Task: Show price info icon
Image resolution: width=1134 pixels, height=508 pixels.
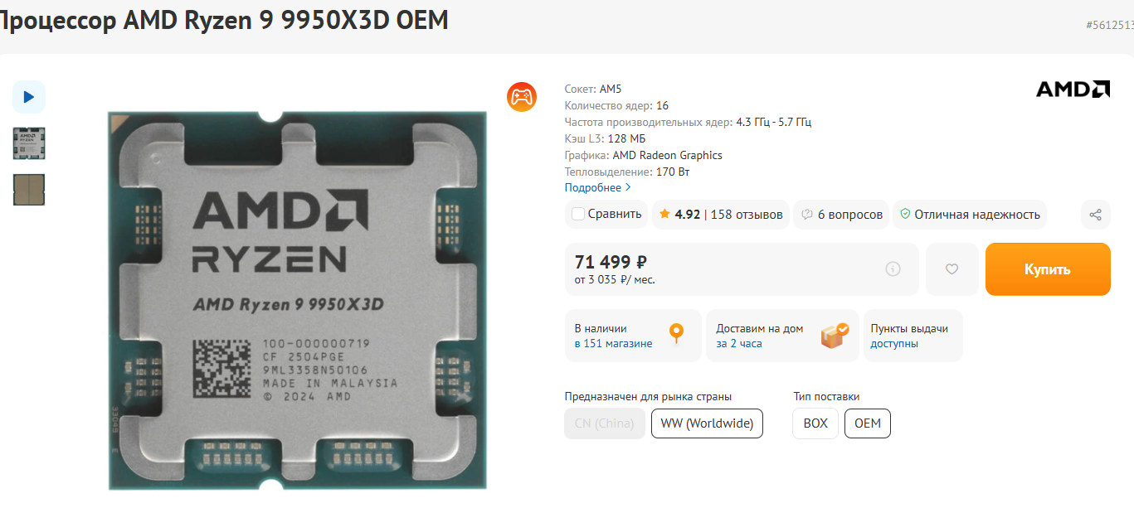Action: 893,269
